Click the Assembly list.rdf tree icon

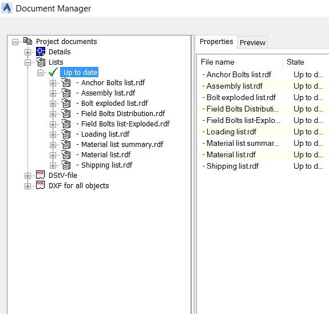[66, 93]
